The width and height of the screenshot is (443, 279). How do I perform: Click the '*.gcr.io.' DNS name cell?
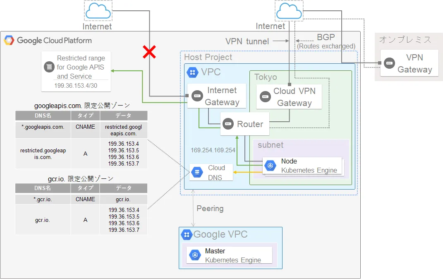(x=43, y=199)
